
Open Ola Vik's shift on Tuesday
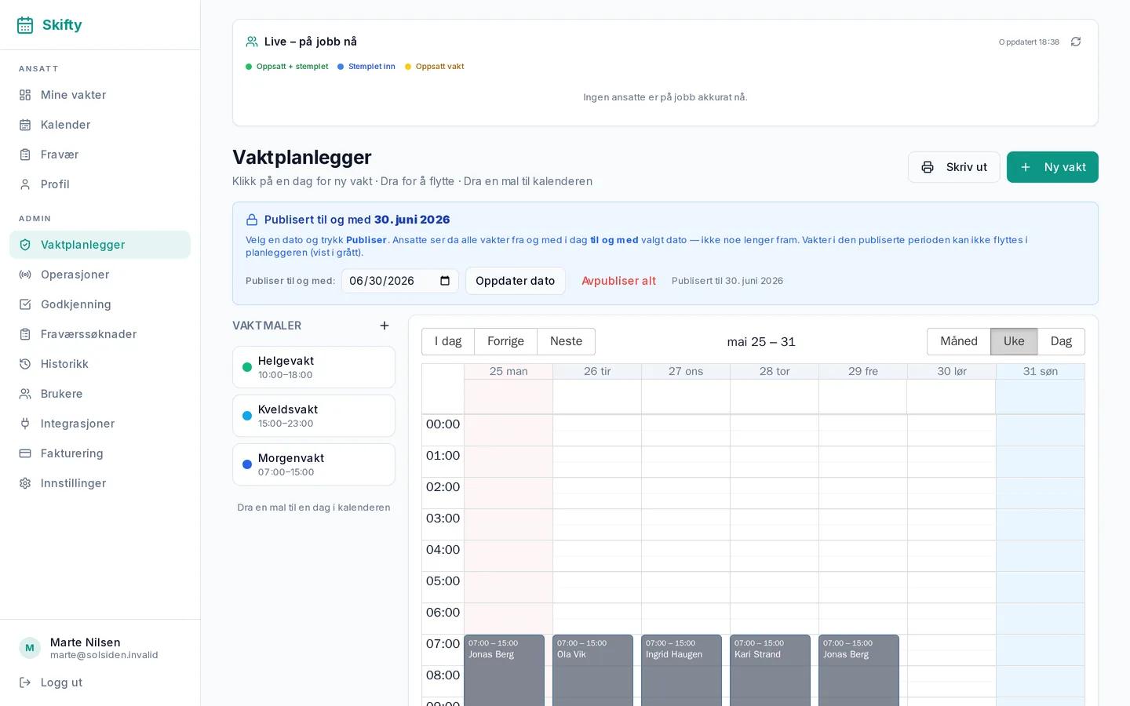coord(592,670)
